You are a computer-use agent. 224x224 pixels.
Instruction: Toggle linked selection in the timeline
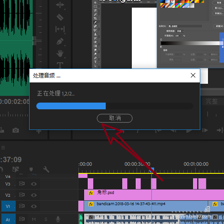coord(16,169)
